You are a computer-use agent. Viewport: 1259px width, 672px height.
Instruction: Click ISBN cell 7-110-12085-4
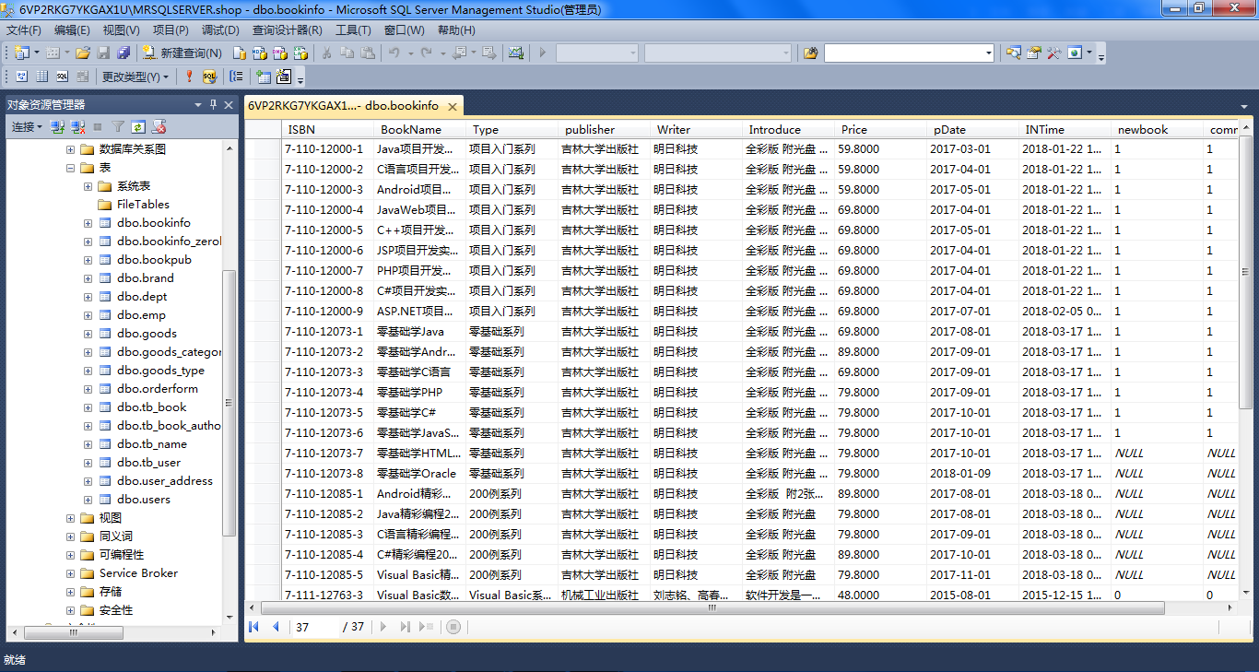(x=327, y=555)
